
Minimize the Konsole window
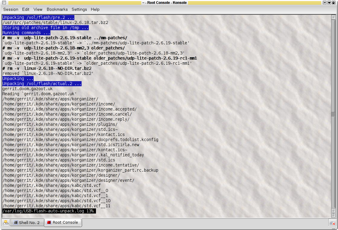point(325,3)
